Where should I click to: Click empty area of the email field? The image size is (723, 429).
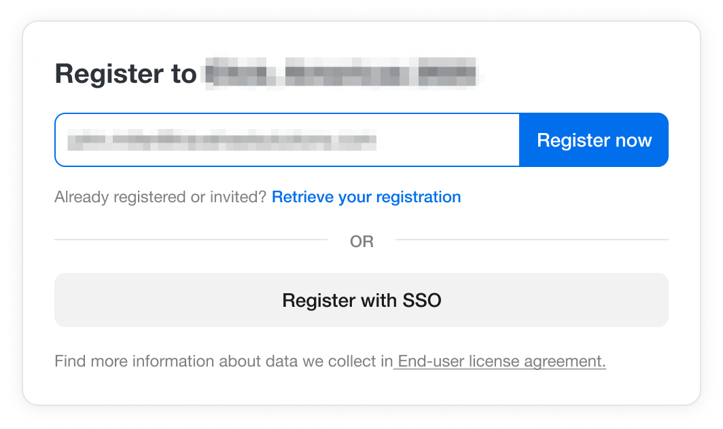447,140
